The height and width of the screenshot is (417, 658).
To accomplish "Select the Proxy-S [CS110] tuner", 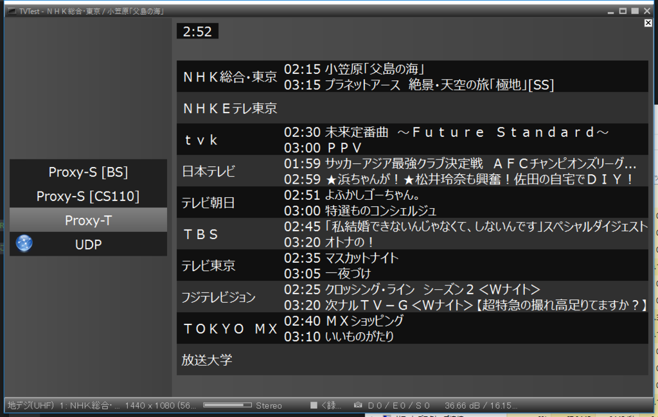I will point(88,196).
